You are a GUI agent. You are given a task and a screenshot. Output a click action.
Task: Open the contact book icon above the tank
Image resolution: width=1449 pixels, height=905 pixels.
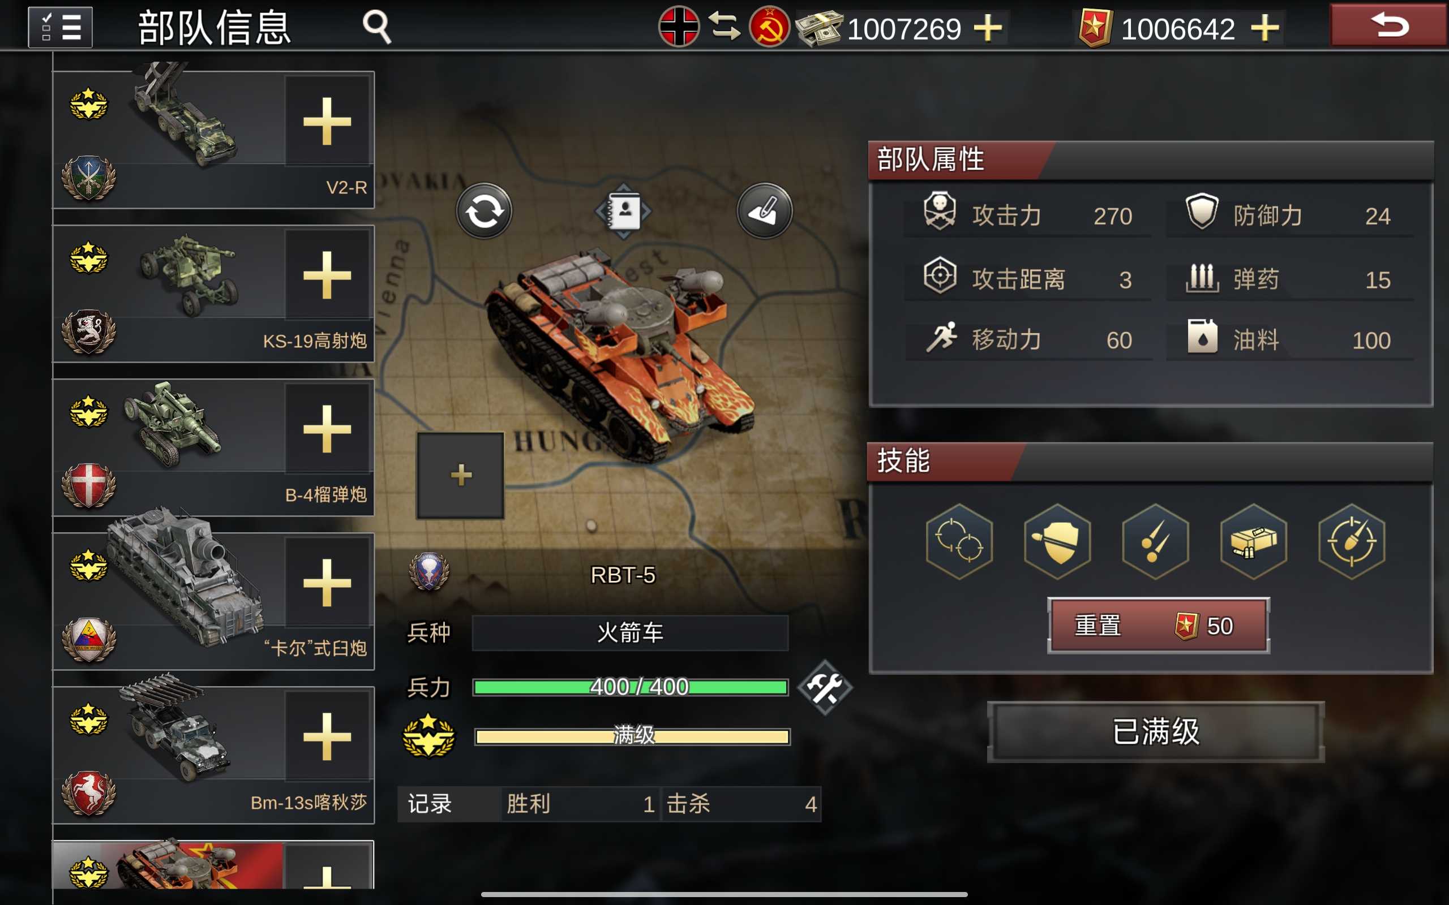point(623,212)
